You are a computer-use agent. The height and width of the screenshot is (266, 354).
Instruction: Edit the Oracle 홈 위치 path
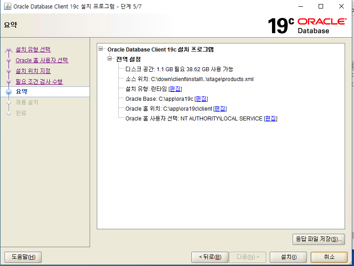220,109
